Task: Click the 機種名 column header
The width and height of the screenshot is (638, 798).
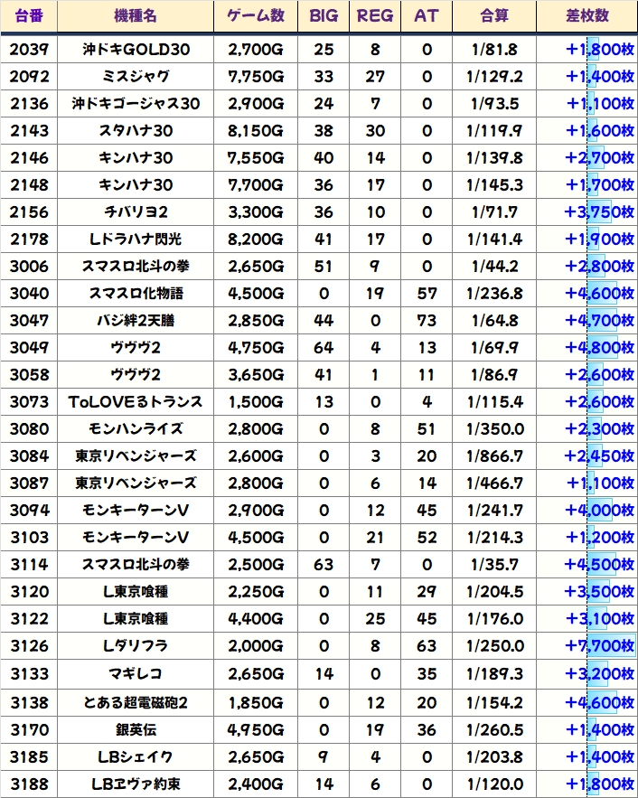Action: [135, 16]
